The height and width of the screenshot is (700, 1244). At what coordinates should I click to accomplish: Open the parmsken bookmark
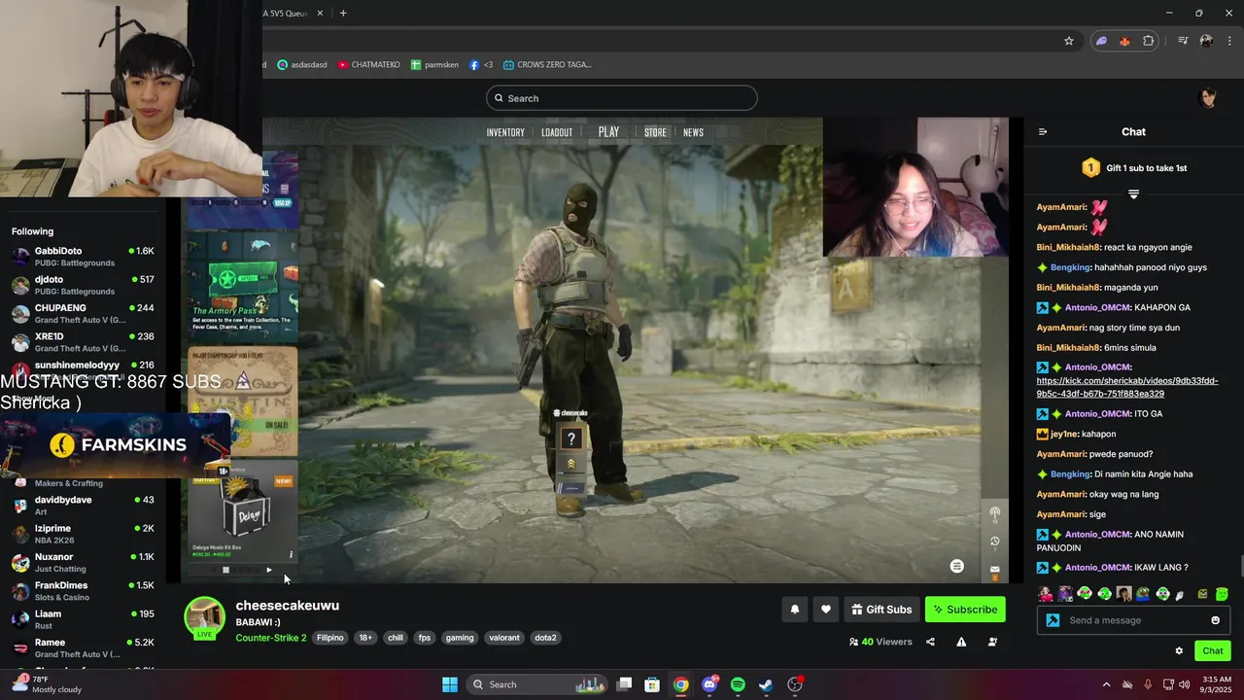click(434, 64)
